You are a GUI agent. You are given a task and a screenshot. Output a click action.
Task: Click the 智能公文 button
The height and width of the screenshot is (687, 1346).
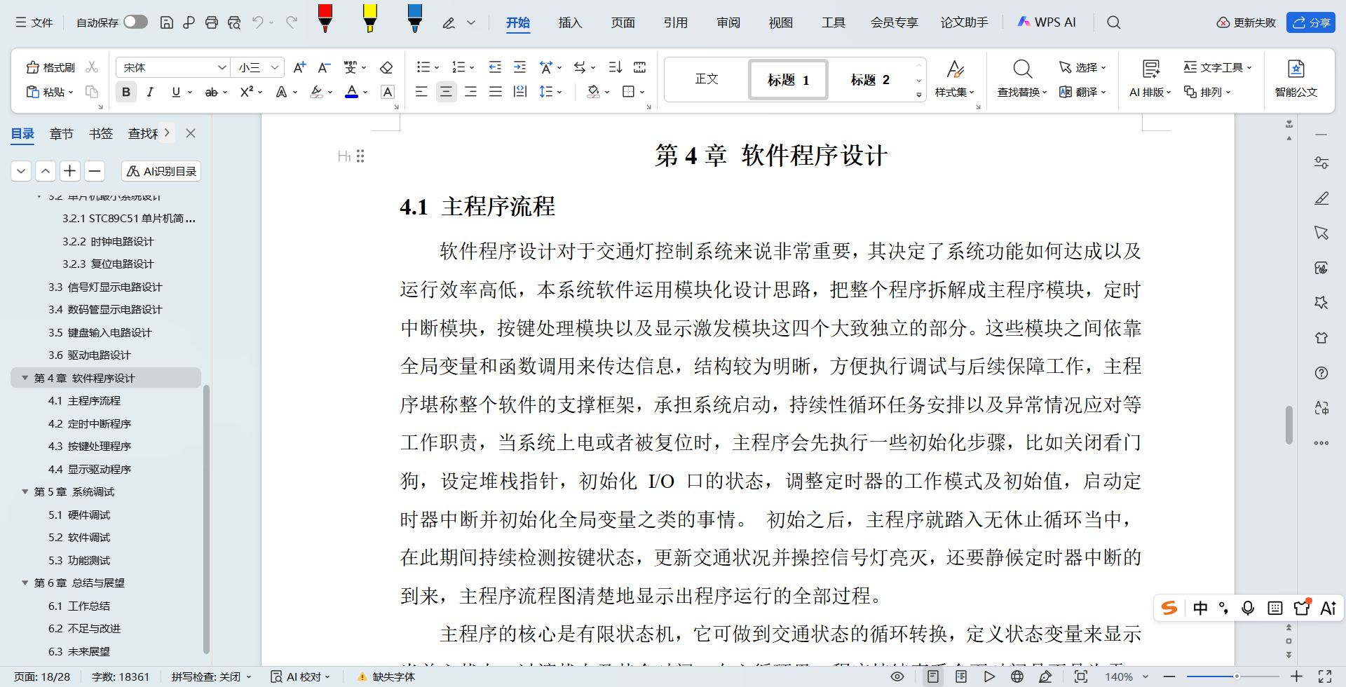(1296, 79)
